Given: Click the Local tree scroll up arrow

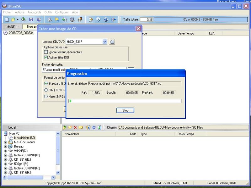Looking at the screenshot, I should click(58, 134).
